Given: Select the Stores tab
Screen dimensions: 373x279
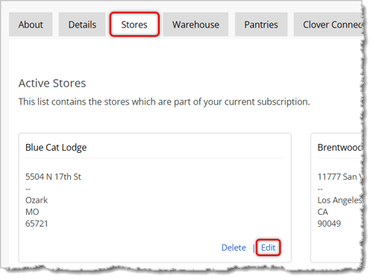Looking at the screenshot, I should click(134, 25).
